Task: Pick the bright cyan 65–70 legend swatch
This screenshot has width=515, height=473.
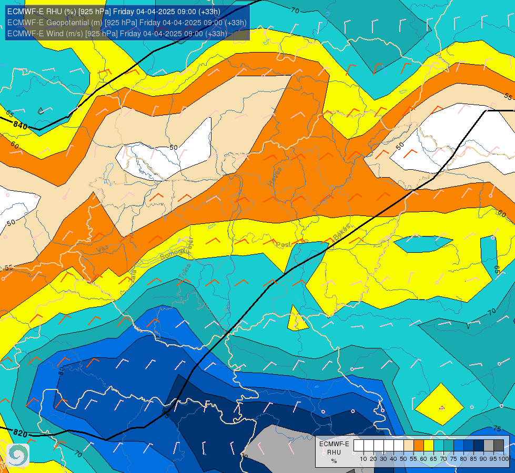Action: click(439, 446)
